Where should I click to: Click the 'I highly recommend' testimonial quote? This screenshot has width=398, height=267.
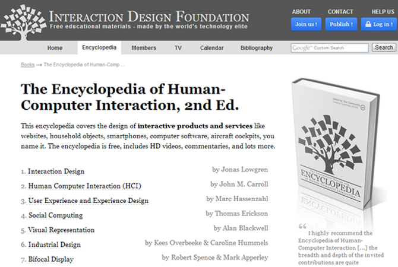pos(341,247)
